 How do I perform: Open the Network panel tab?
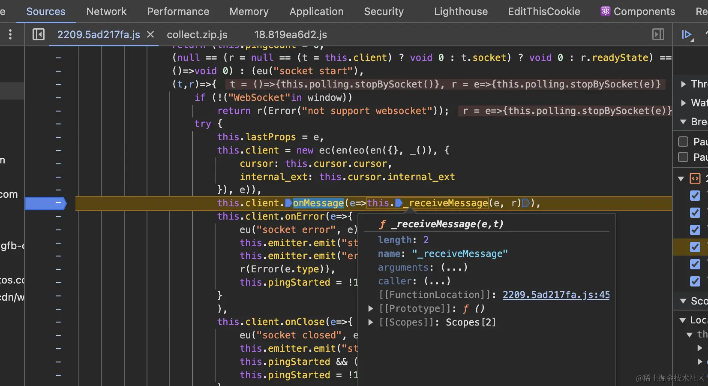pyautogui.click(x=106, y=12)
